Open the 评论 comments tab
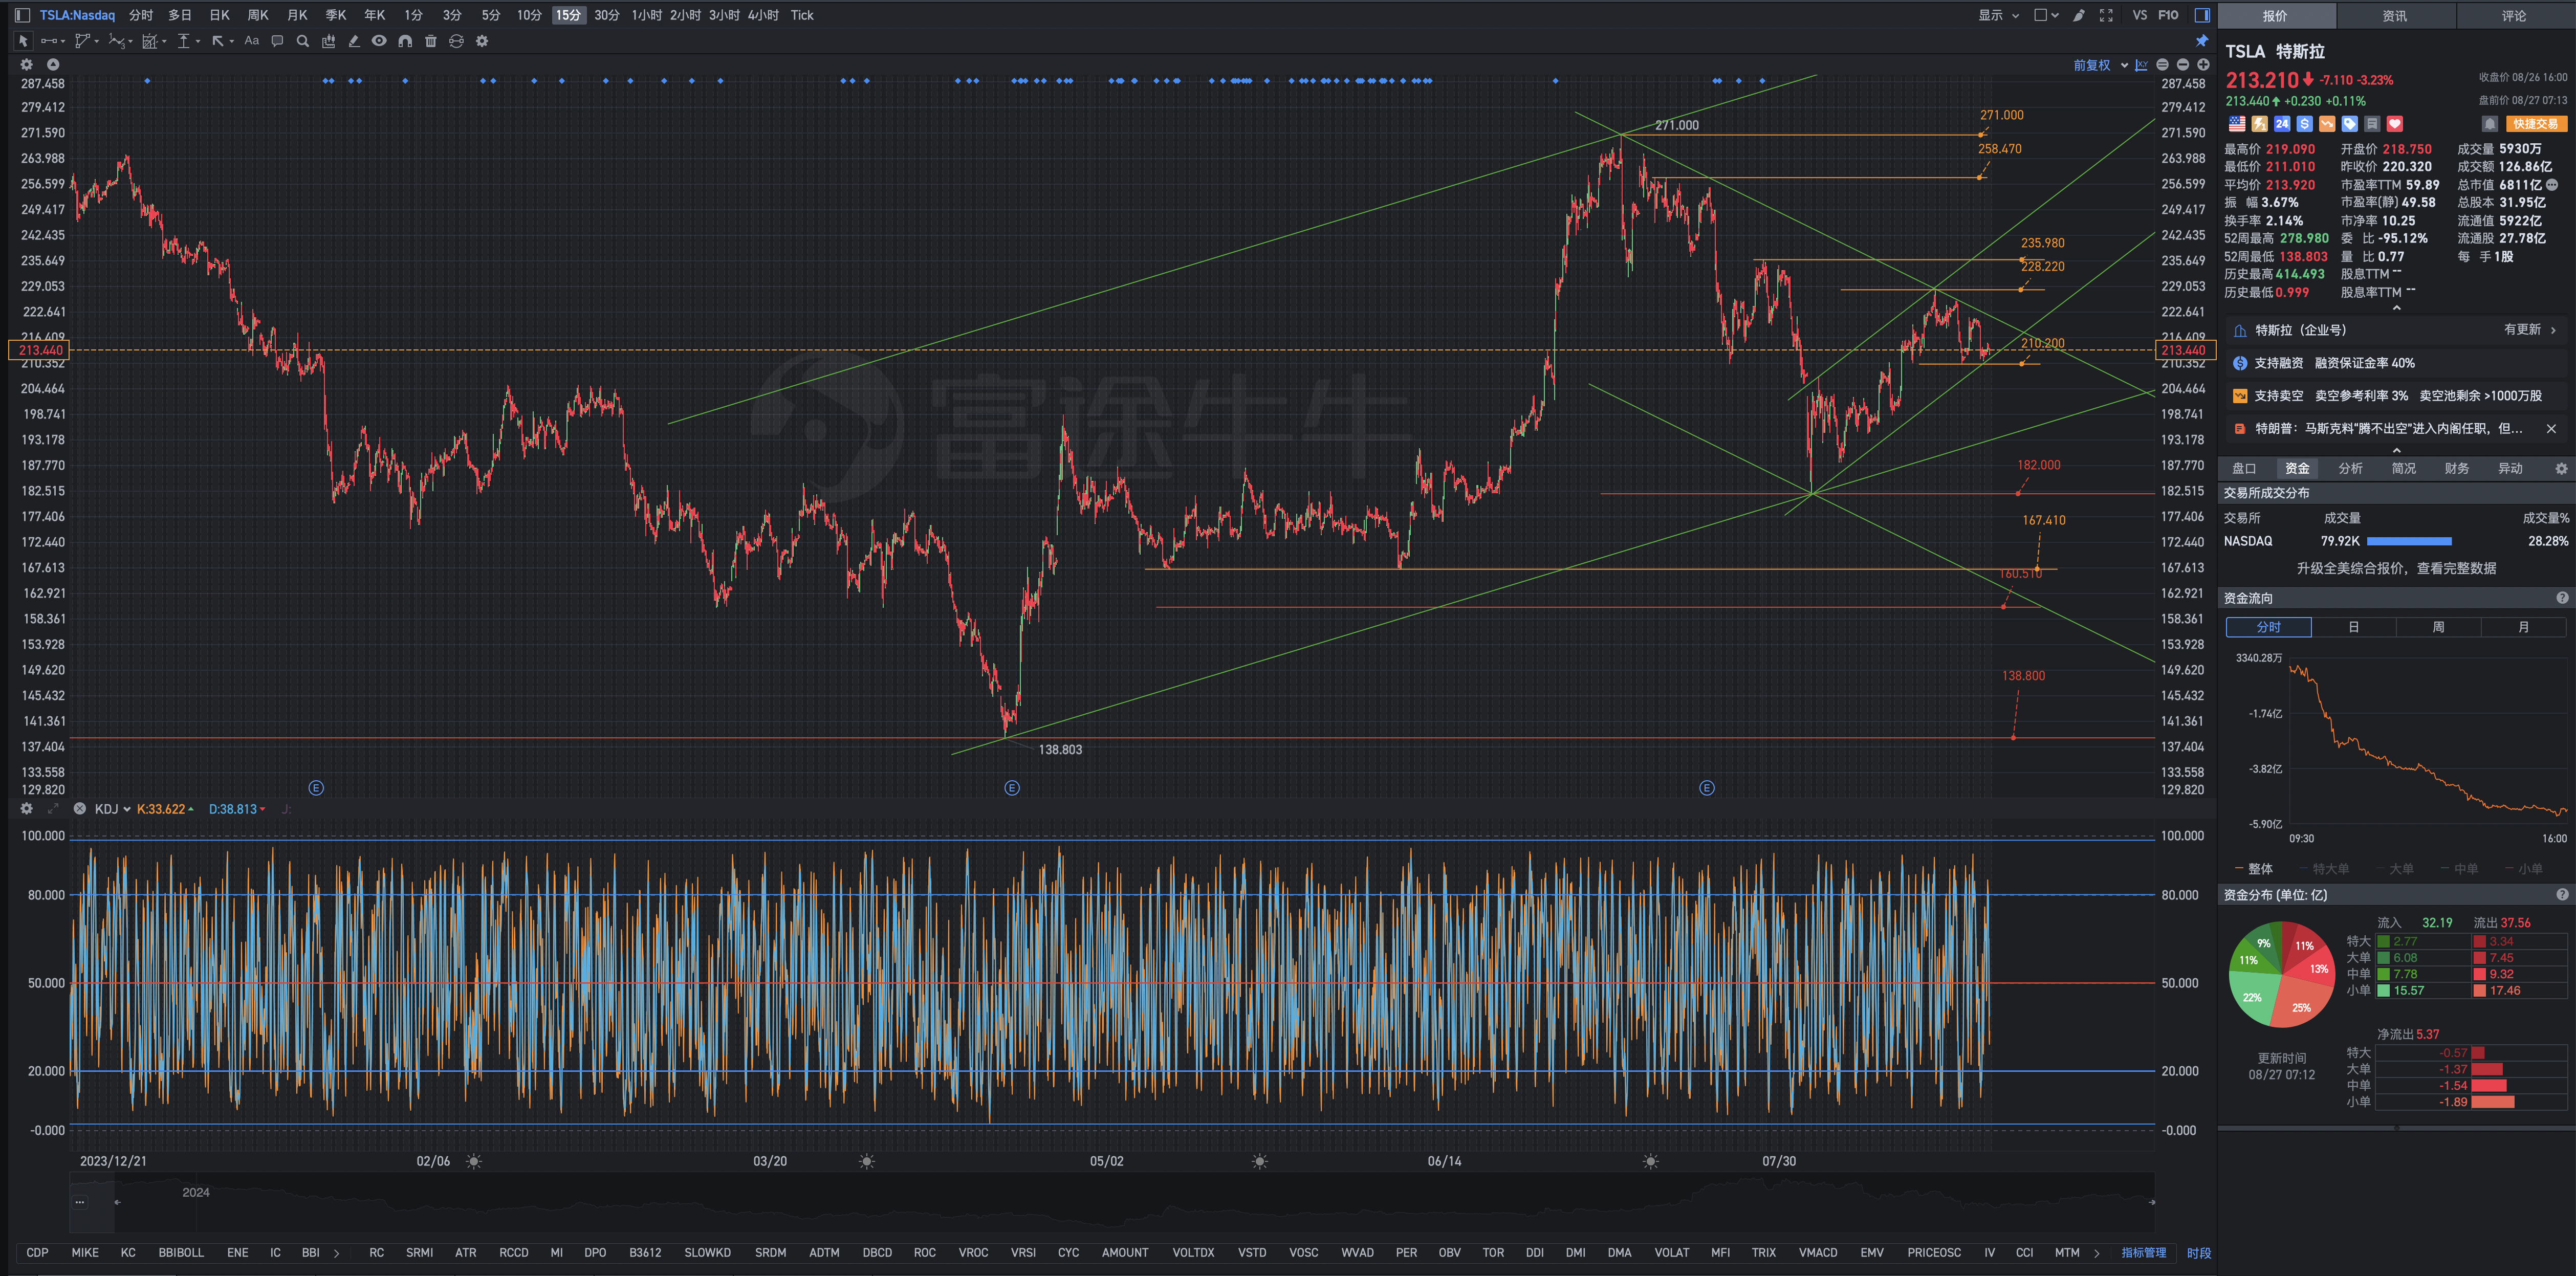Screen dimensions: 2576x1276 pos(2514,16)
